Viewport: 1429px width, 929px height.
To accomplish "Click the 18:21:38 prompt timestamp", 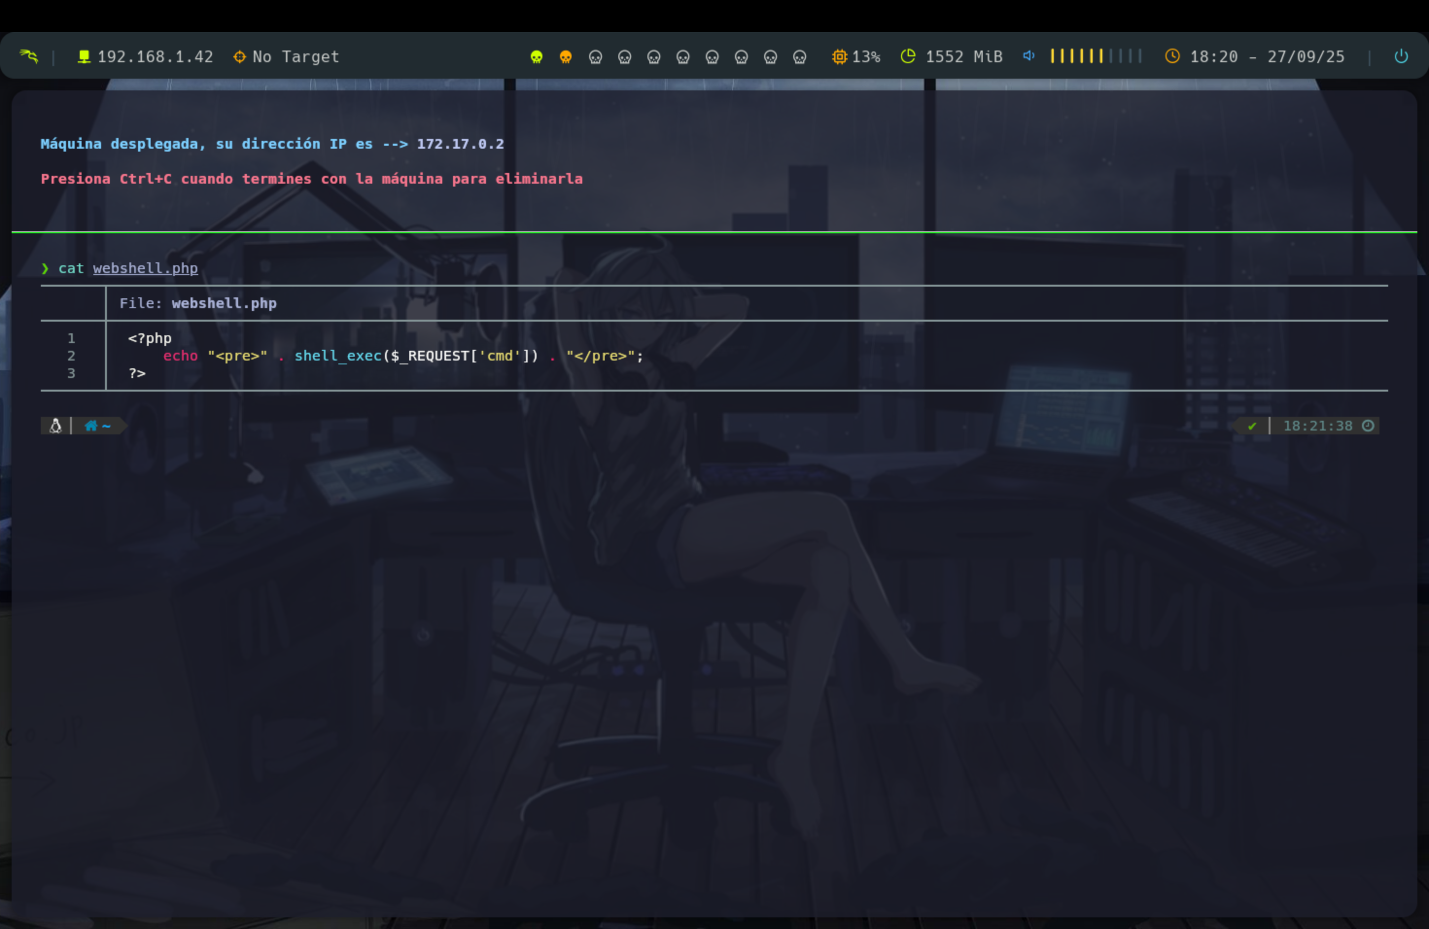I will (1317, 426).
